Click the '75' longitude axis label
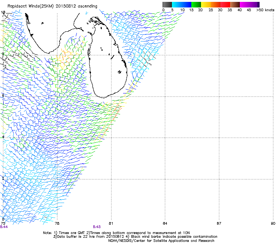The width and height of the screenshot is (276, 243). pos(3,224)
